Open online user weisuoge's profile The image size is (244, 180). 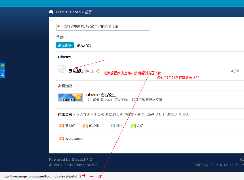click(x=74, y=139)
